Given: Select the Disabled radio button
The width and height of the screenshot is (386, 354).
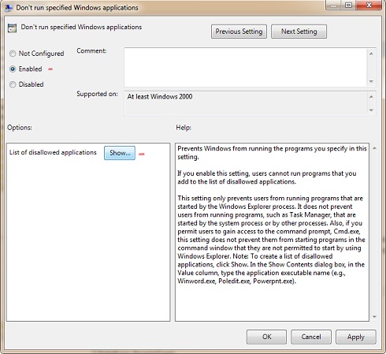Looking at the screenshot, I should coord(13,84).
